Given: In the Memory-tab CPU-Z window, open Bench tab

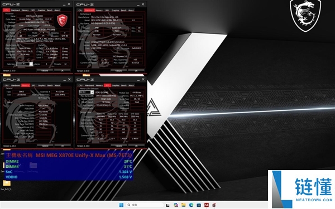Looking at the screenshot, I should click(50, 85).
